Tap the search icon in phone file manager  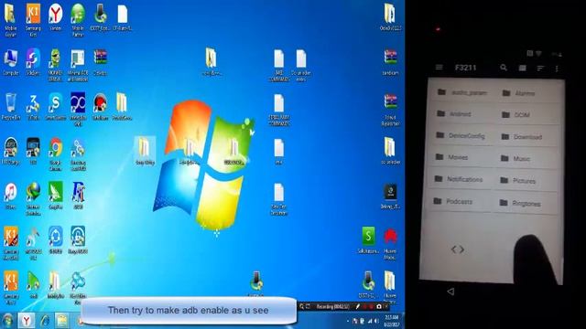(x=504, y=68)
